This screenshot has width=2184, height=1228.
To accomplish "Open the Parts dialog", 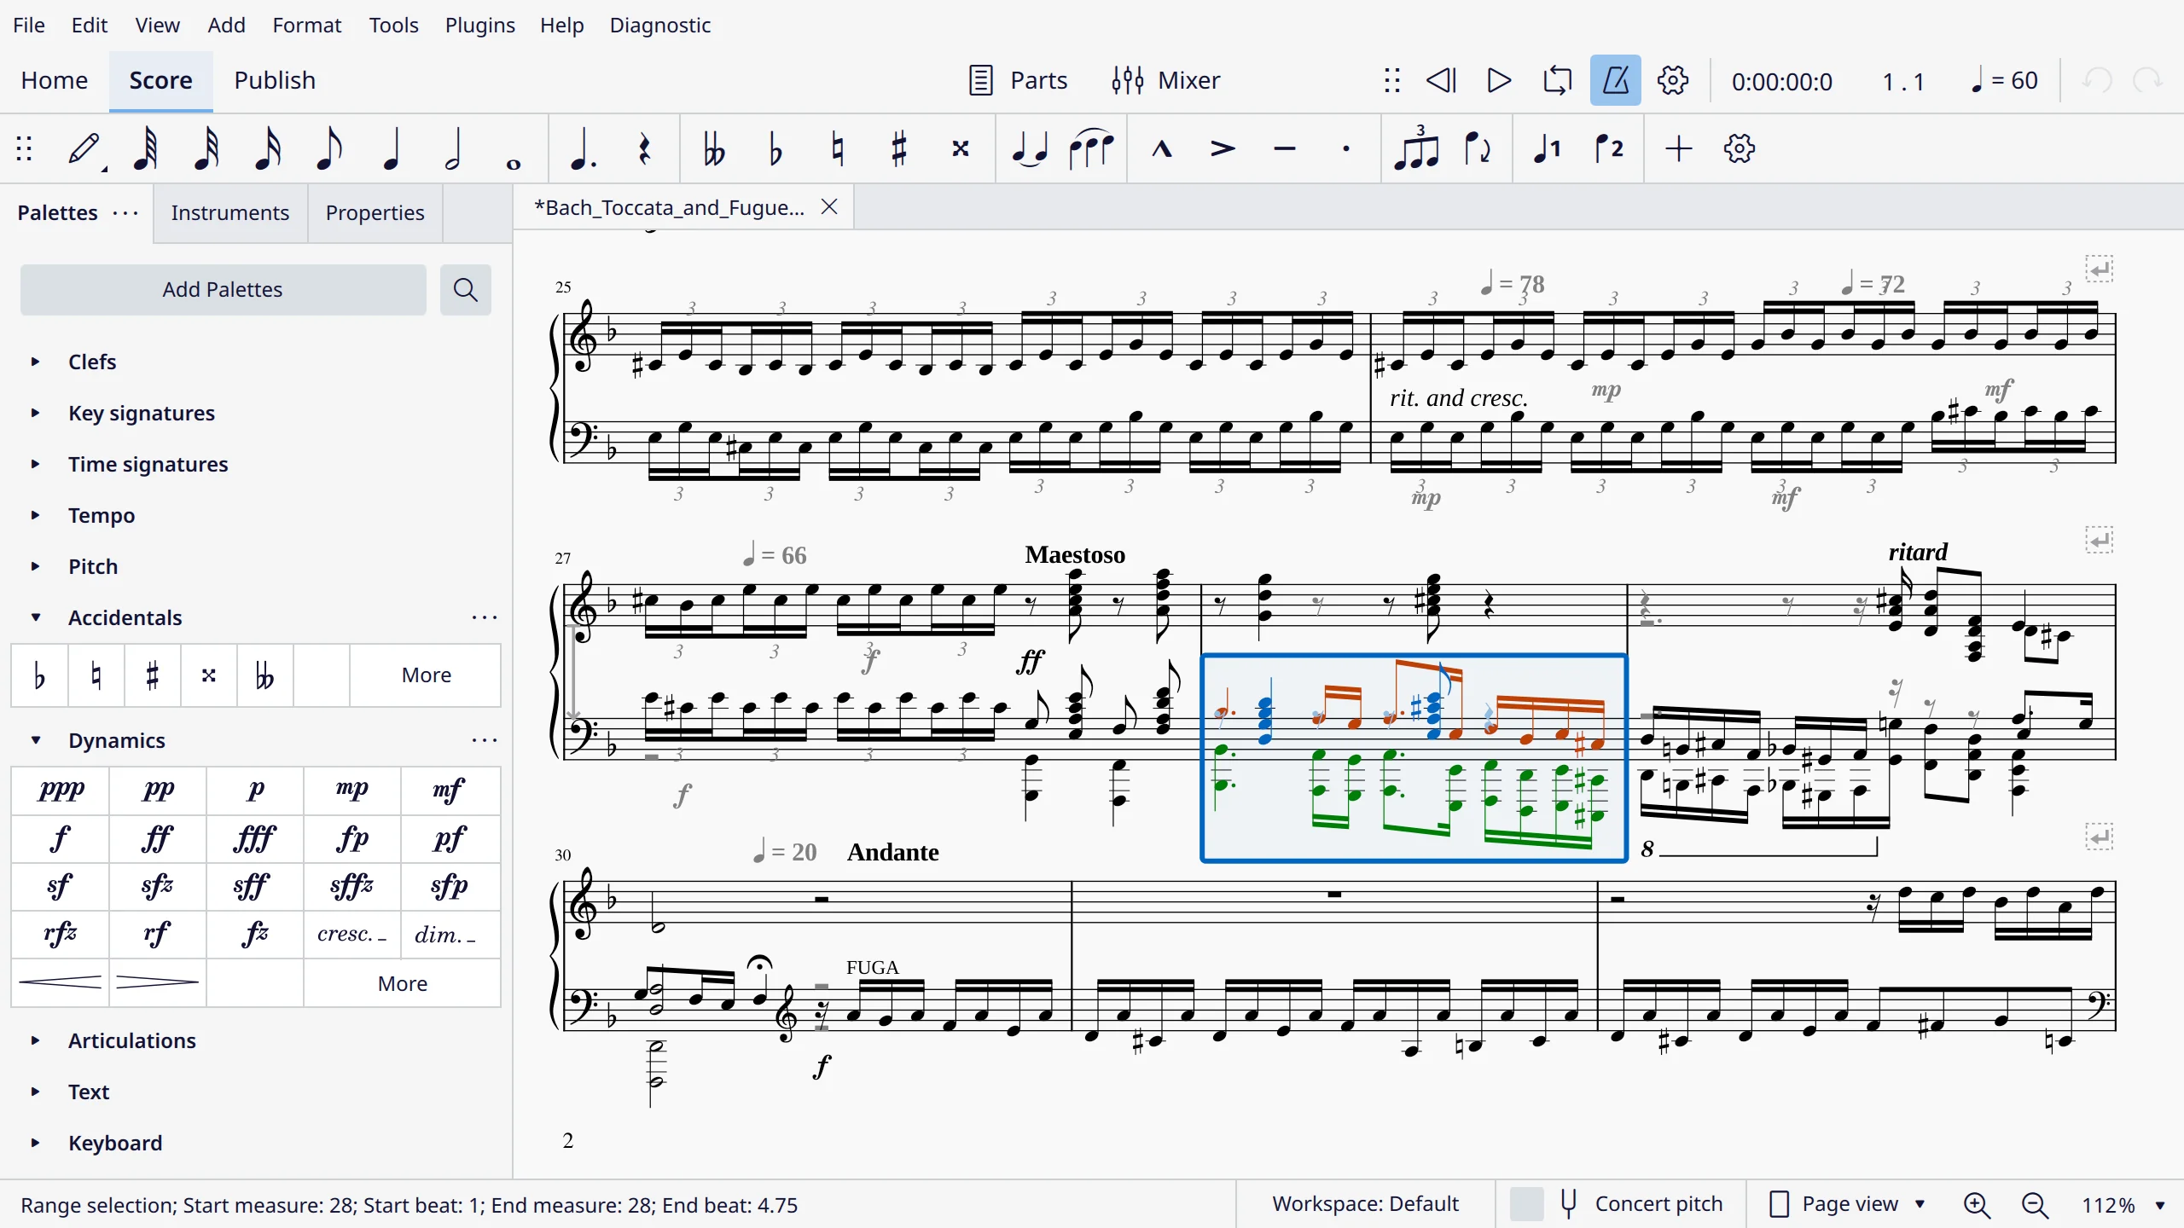I will pyautogui.click(x=1018, y=80).
